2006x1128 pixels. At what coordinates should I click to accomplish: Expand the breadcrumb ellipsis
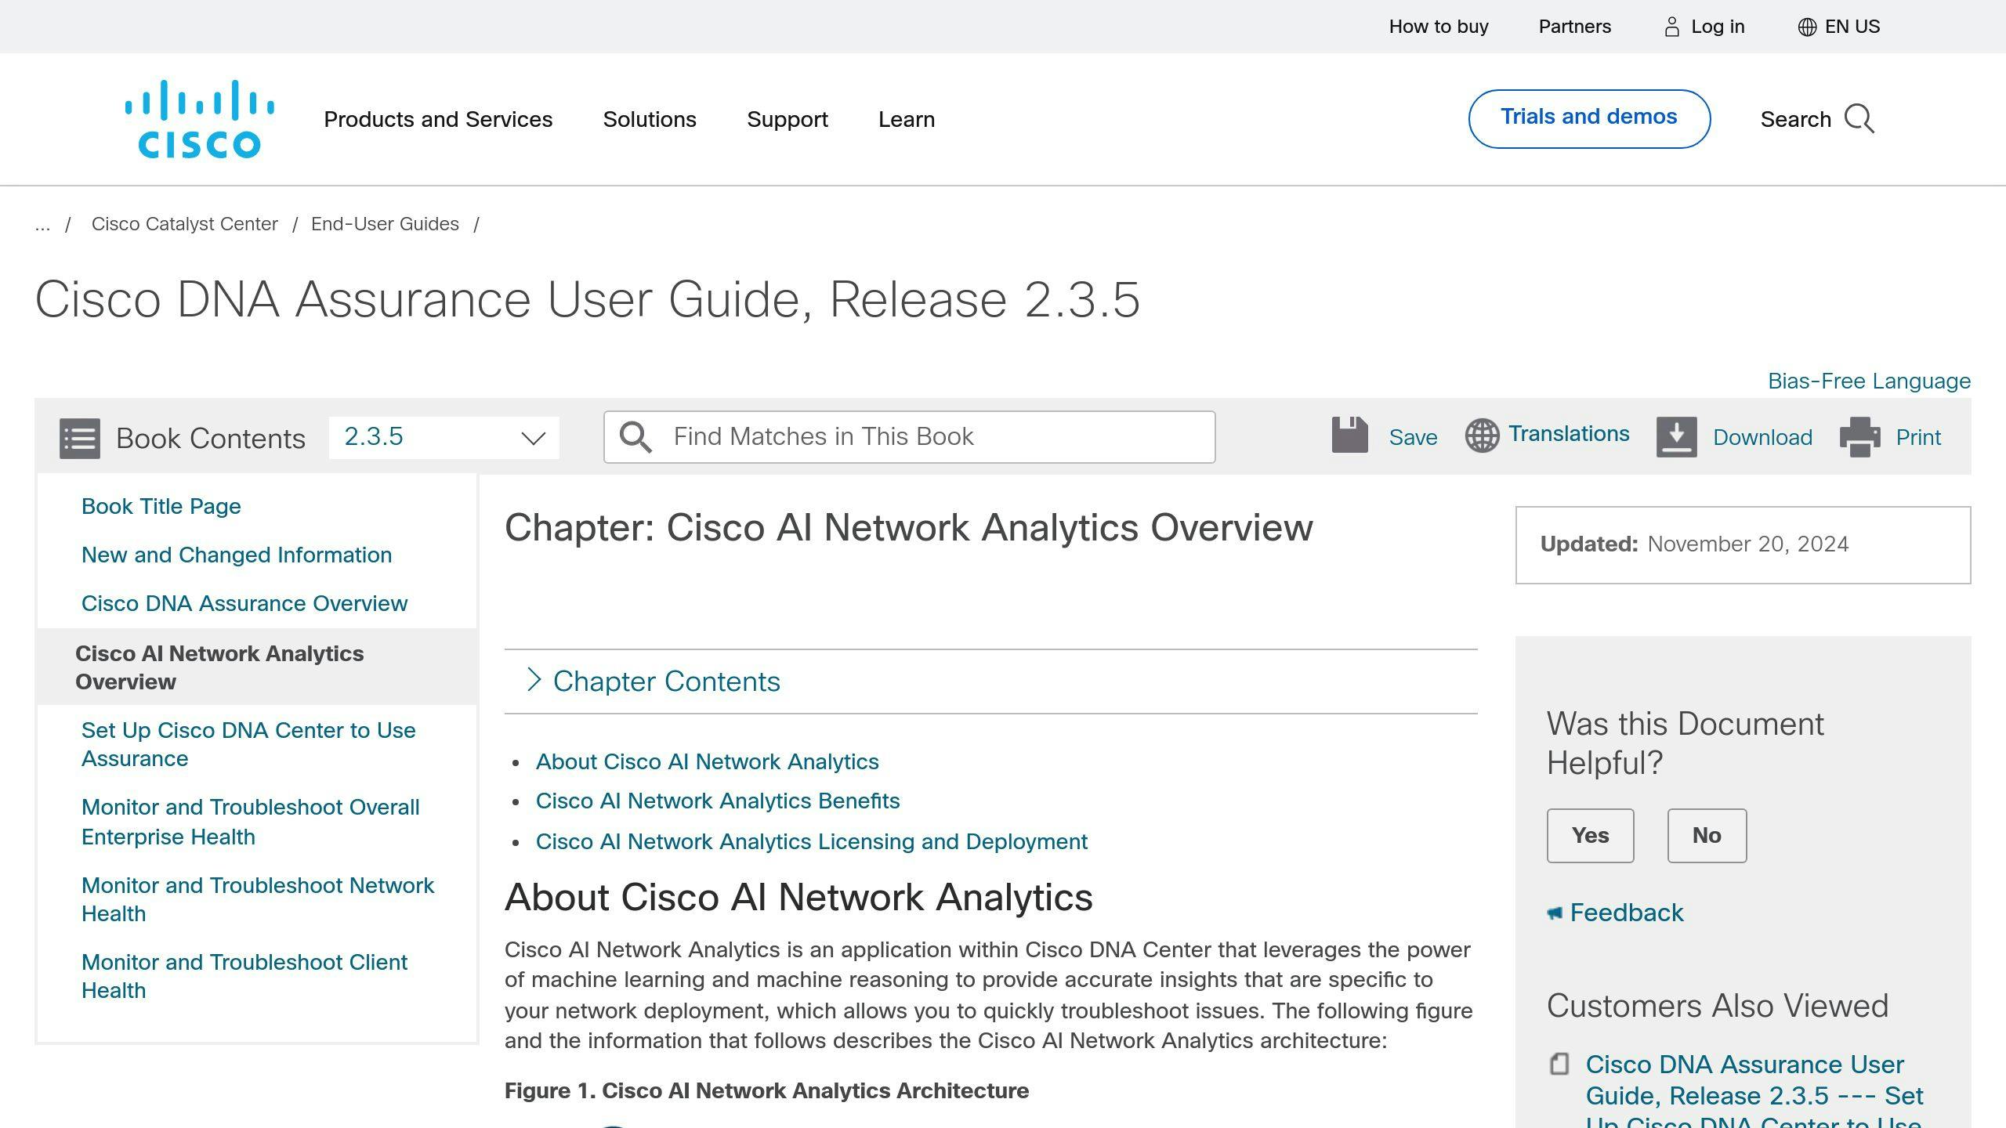(42, 224)
